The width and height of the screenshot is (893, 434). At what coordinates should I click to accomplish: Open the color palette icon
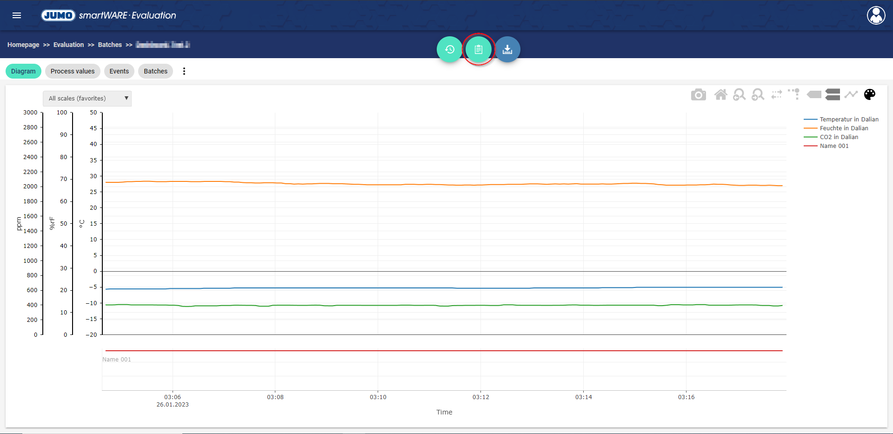(869, 95)
